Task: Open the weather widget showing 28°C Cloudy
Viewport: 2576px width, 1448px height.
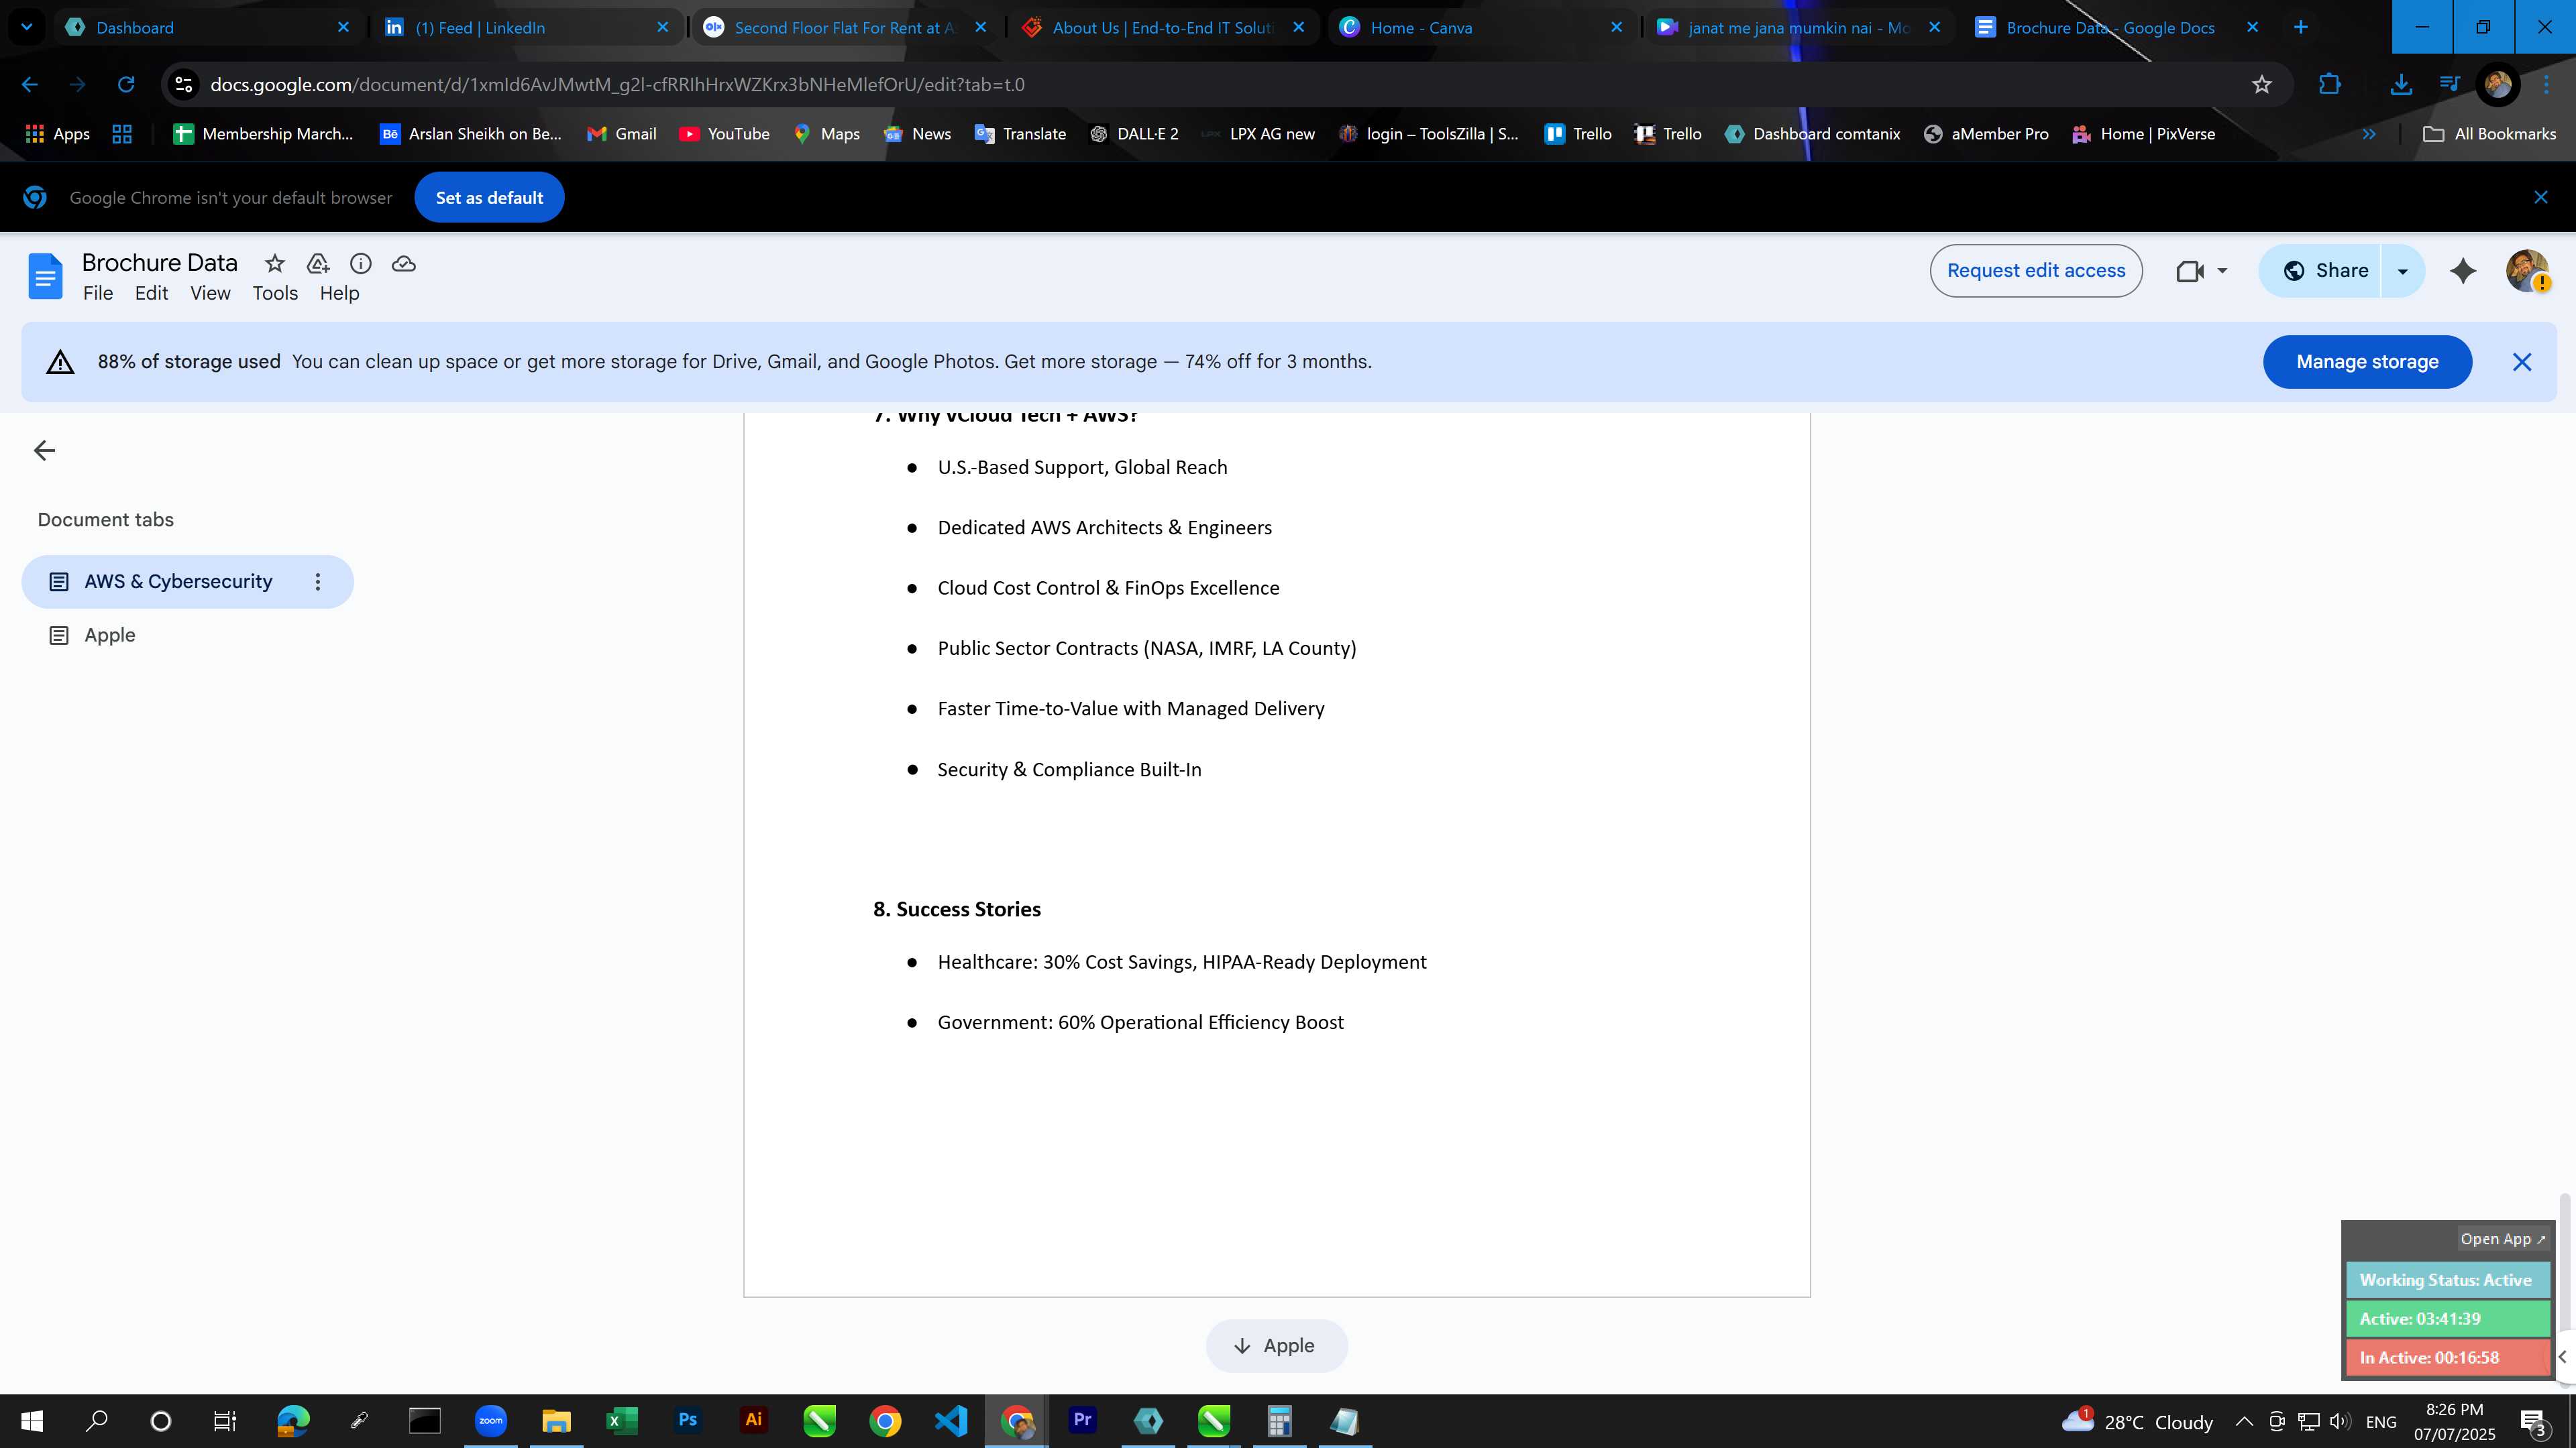Action: pos(2137,1421)
